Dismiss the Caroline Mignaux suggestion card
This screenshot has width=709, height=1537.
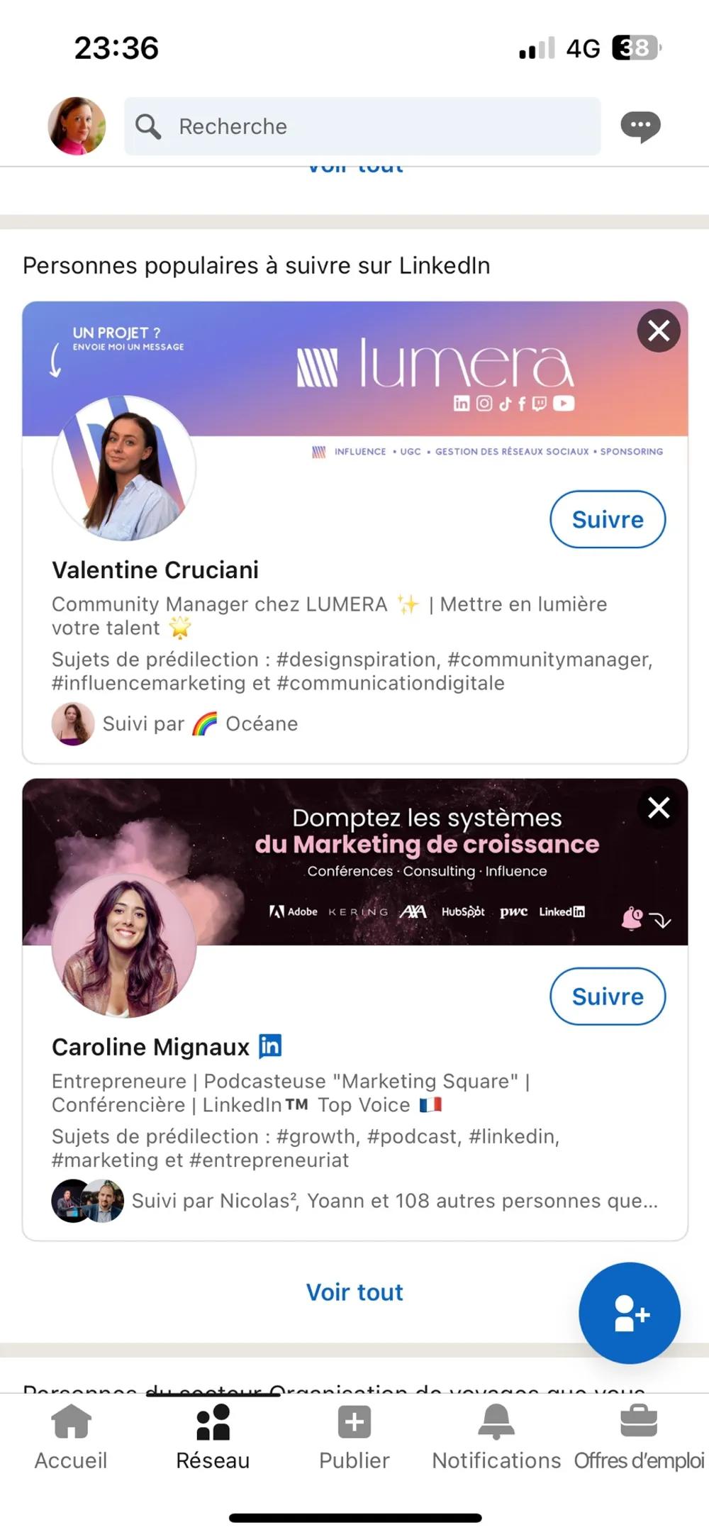coord(659,807)
